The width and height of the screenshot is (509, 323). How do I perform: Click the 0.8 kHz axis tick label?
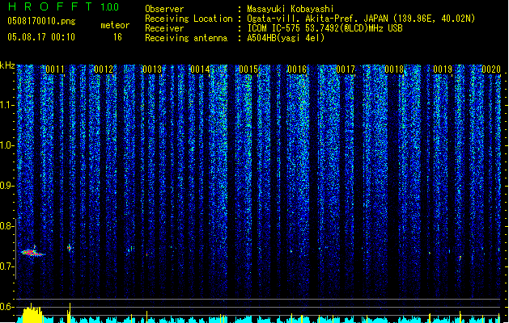coord(6,226)
